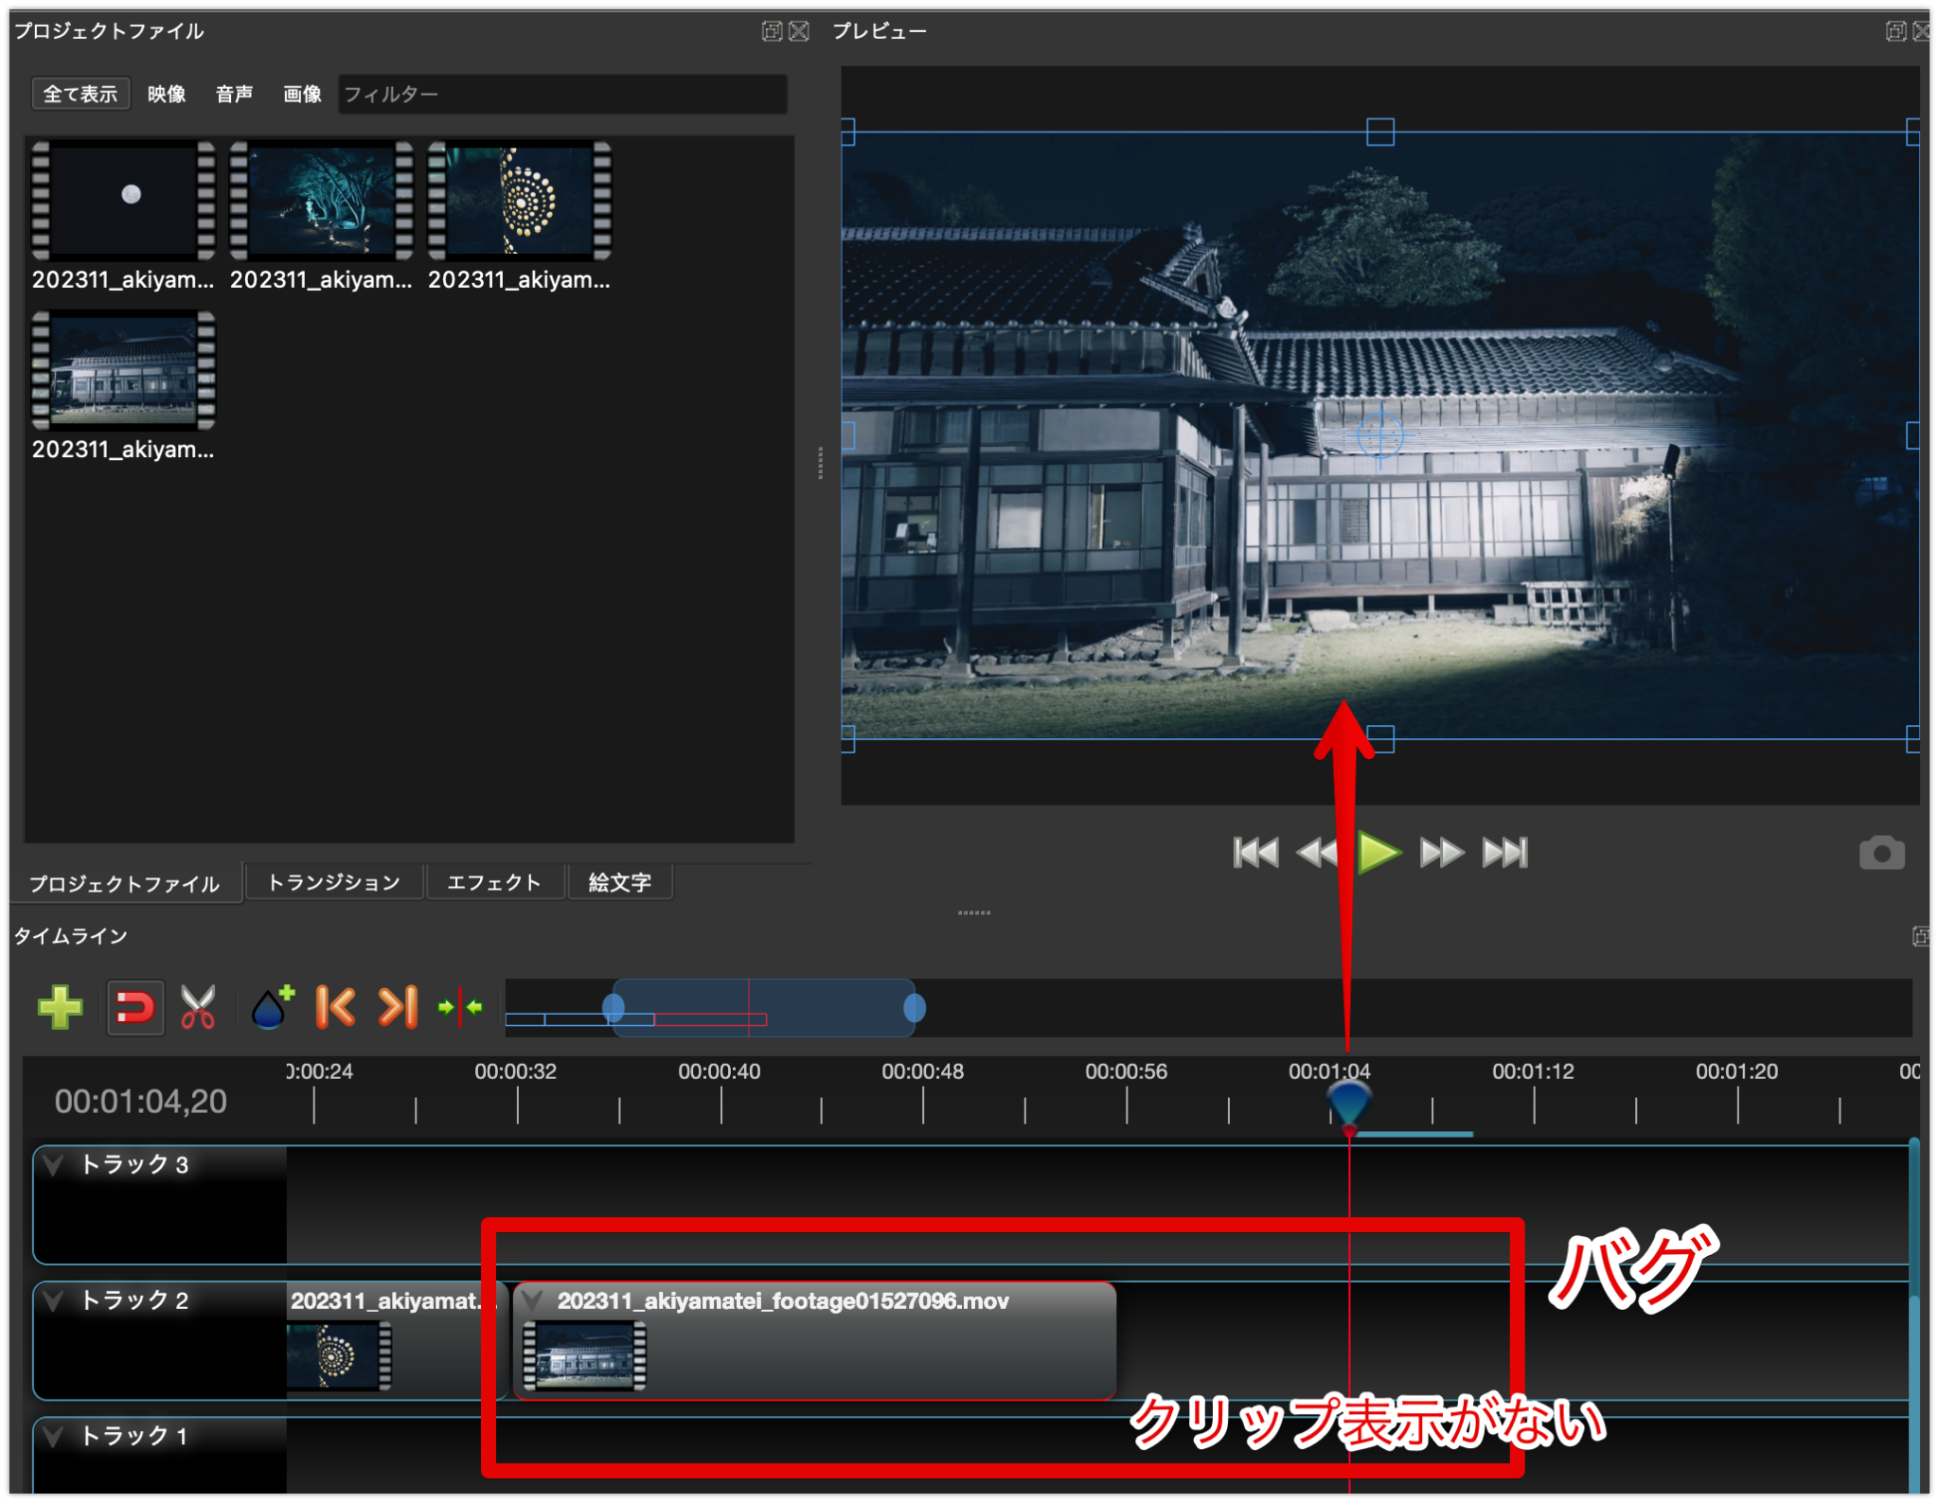Jump to the previous marker
This screenshot has height=1503, width=1939.
[336, 1007]
